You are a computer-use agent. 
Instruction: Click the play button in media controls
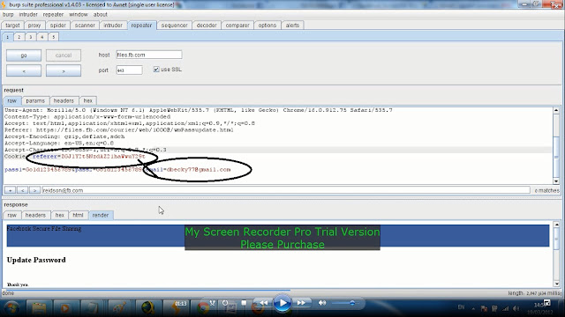(282, 303)
